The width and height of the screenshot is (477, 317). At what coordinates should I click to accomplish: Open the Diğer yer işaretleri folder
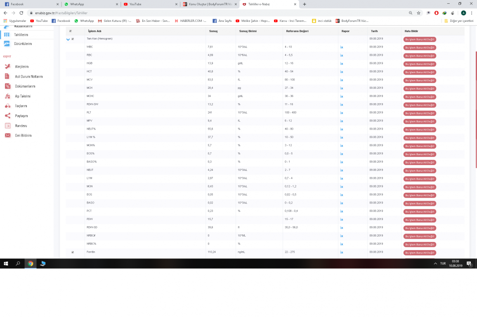point(459,21)
